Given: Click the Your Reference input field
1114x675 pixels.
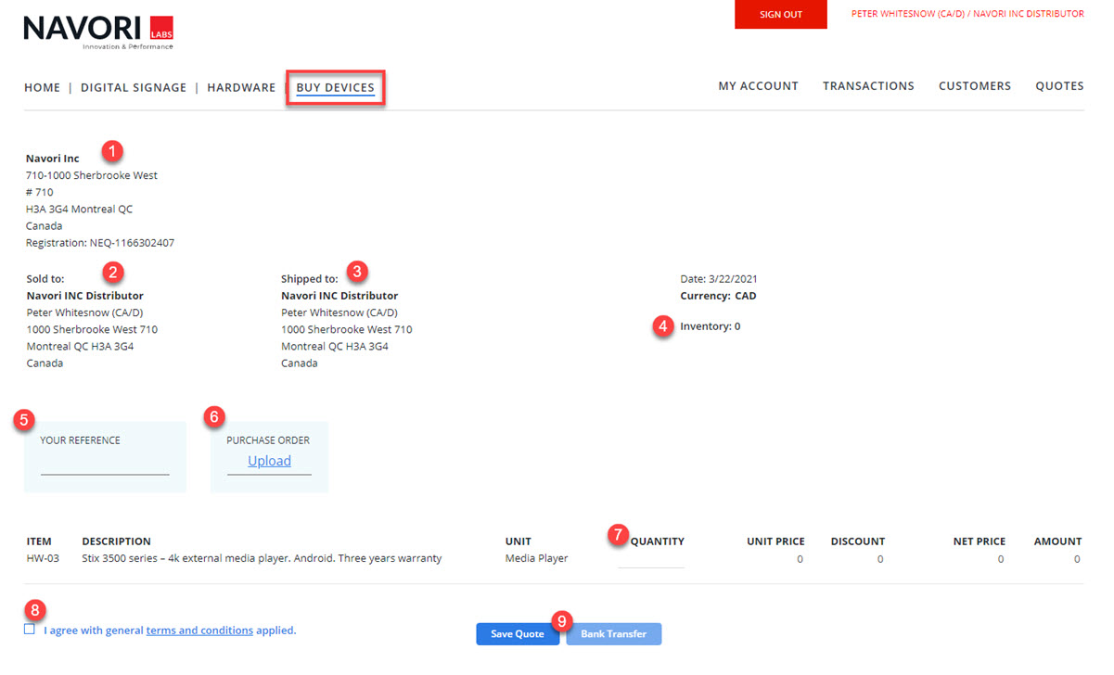Looking at the screenshot, I should point(105,465).
